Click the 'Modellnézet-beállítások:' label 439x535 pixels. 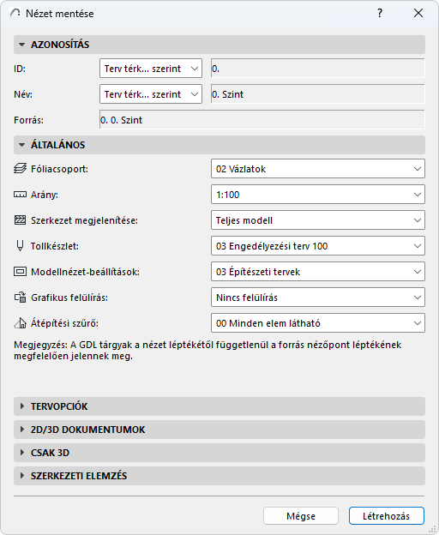pos(85,272)
